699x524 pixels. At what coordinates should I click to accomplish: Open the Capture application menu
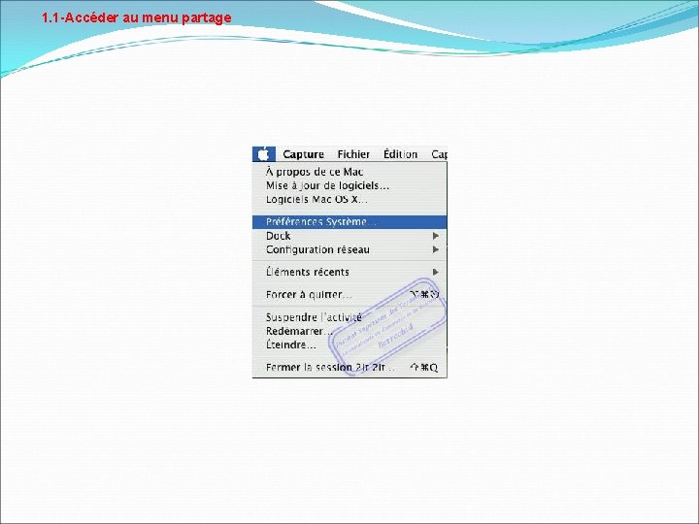tap(303, 154)
